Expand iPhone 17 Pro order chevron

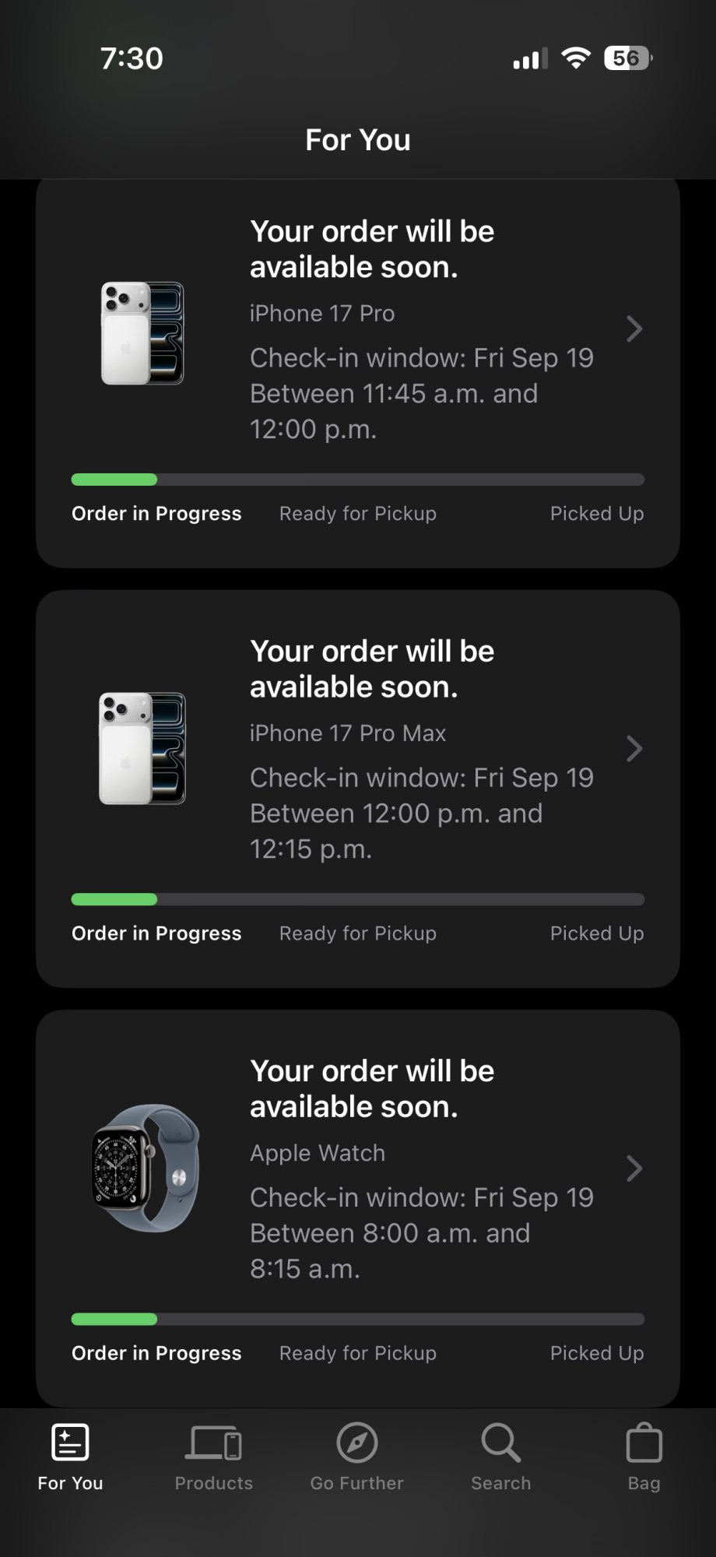coord(634,329)
